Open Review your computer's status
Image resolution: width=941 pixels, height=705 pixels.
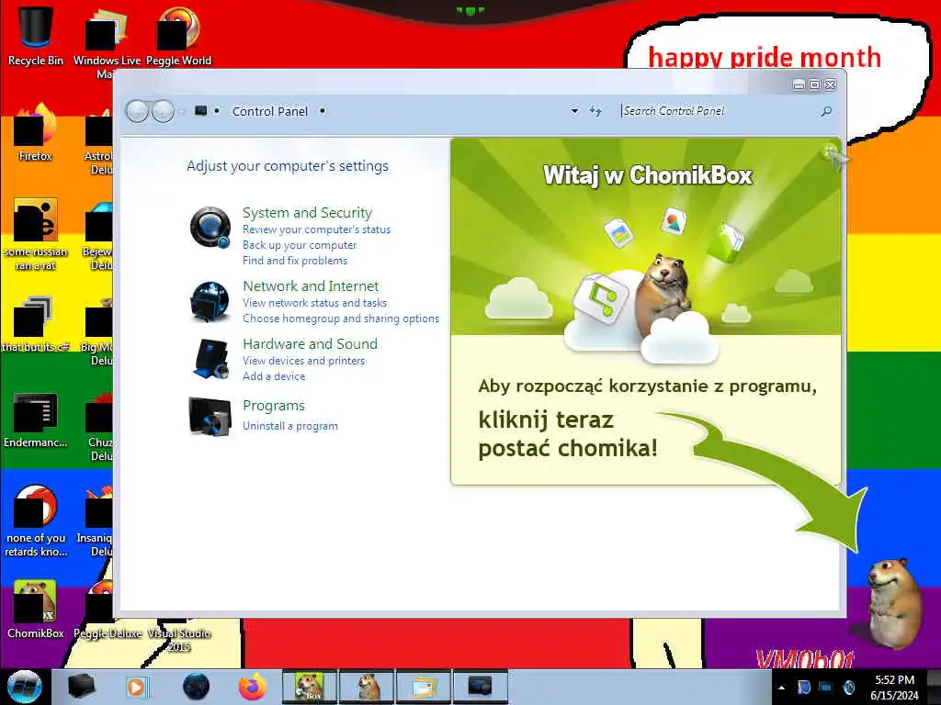pos(316,229)
